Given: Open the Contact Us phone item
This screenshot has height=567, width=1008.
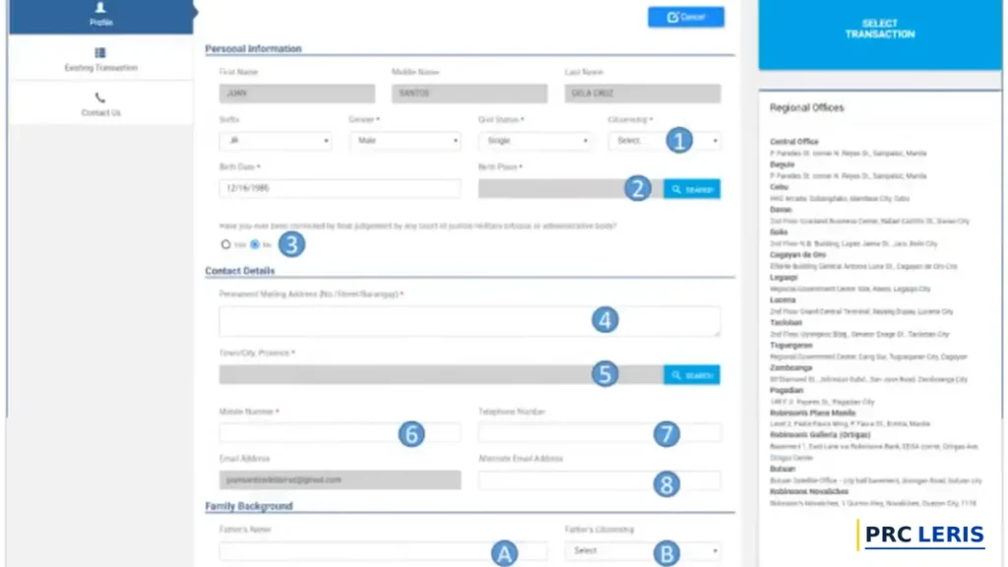Looking at the screenshot, I should [x=101, y=104].
